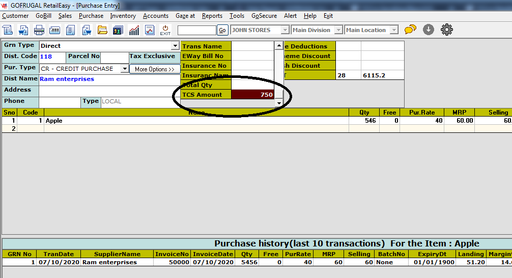The width and height of the screenshot is (512, 278).
Task: Click the open folder toolbar icon
Action: (x=102, y=30)
